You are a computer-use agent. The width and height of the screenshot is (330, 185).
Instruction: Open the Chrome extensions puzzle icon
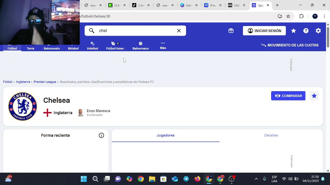(x=301, y=16)
